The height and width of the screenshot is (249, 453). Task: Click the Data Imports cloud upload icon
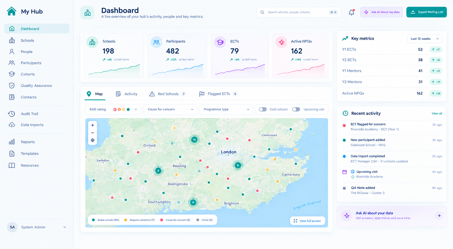pyautogui.click(x=12, y=125)
